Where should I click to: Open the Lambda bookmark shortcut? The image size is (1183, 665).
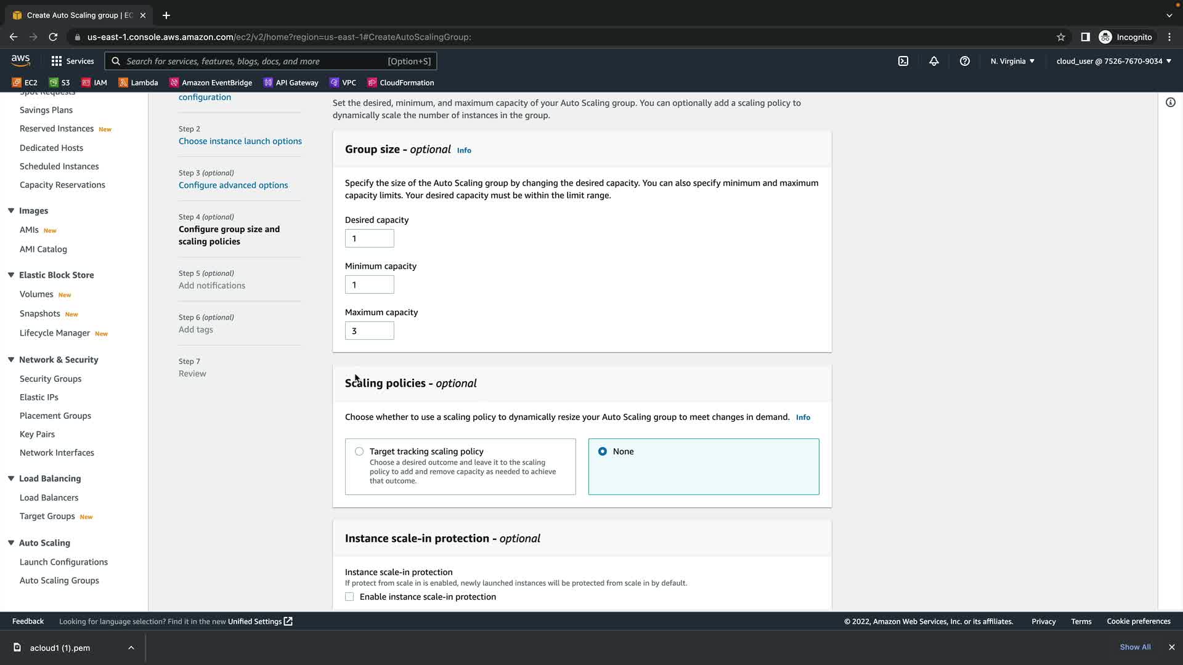click(x=139, y=83)
